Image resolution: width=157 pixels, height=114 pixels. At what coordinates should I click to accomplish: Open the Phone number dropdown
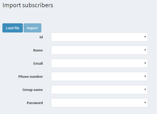coord(99,76)
